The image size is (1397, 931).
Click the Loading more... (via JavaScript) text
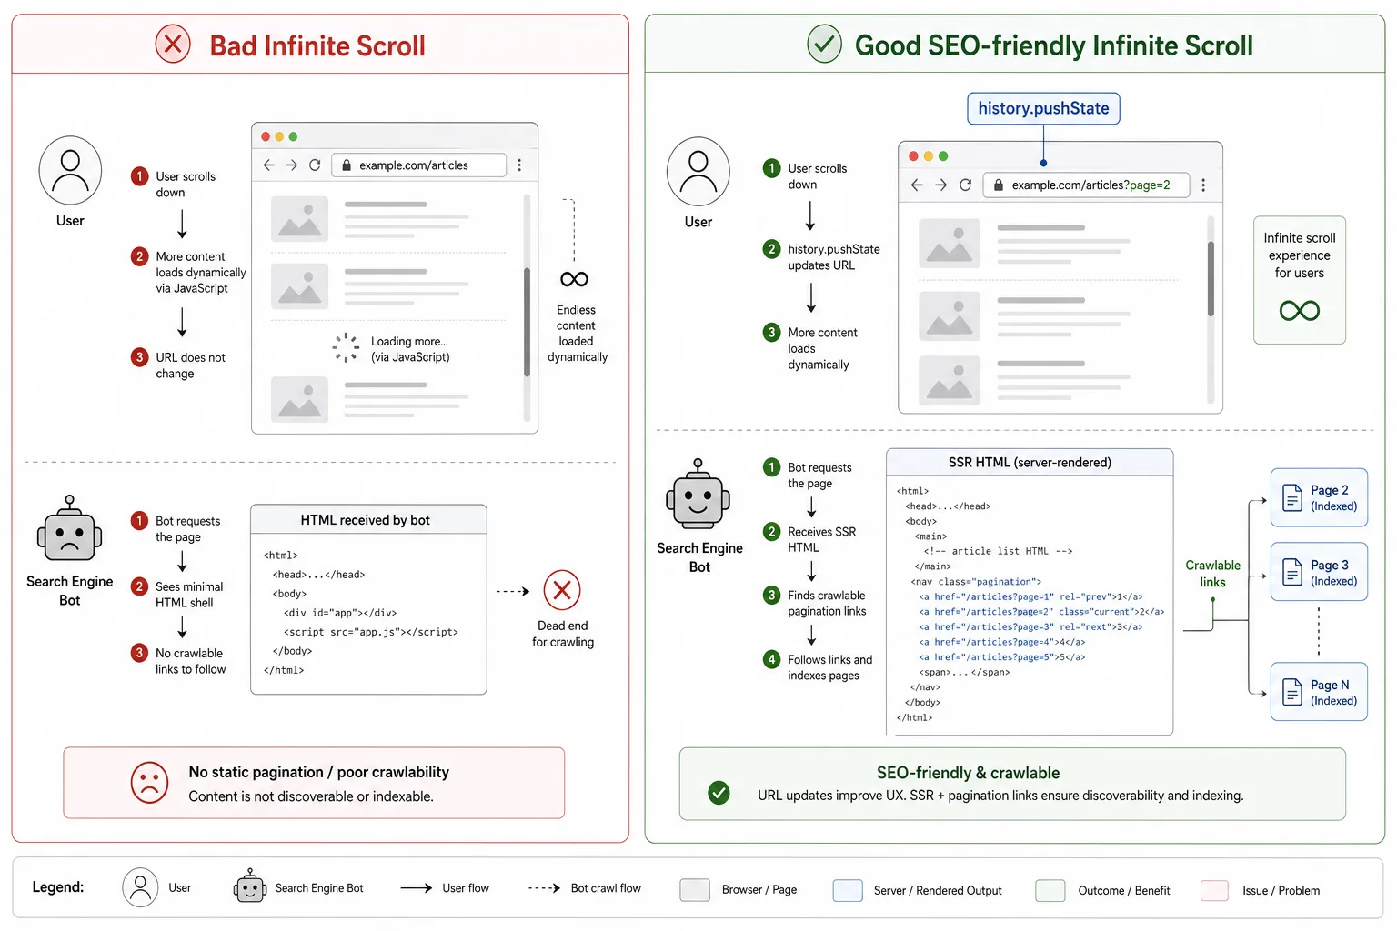[410, 349]
